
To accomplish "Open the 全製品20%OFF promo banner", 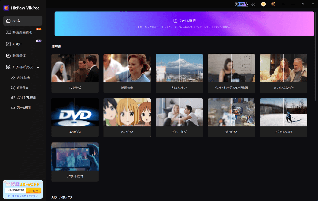I will [23, 189].
